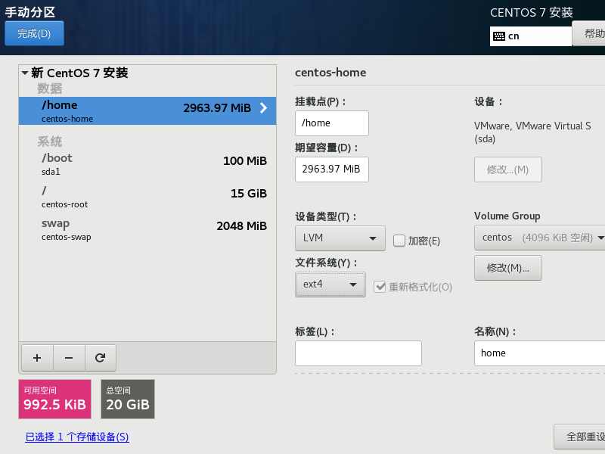
Task: Click the 全部重设 reset all button
Action: (579, 437)
